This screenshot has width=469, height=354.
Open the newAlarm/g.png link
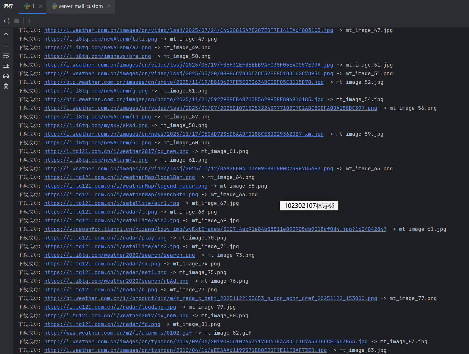point(96,91)
